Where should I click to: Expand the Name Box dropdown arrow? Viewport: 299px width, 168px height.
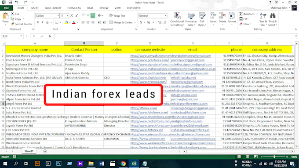pyautogui.click(x=21, y=36)
